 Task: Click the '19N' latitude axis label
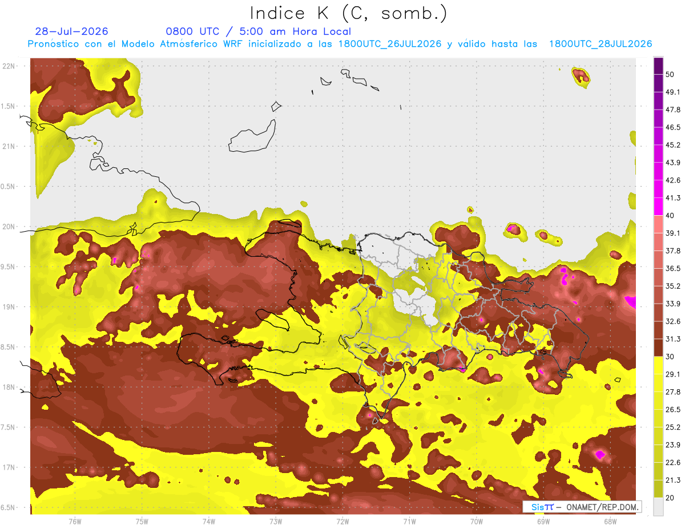(10, 306)
